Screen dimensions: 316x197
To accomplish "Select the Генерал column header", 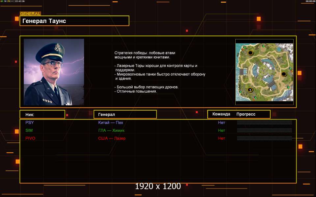I will 125,114.
